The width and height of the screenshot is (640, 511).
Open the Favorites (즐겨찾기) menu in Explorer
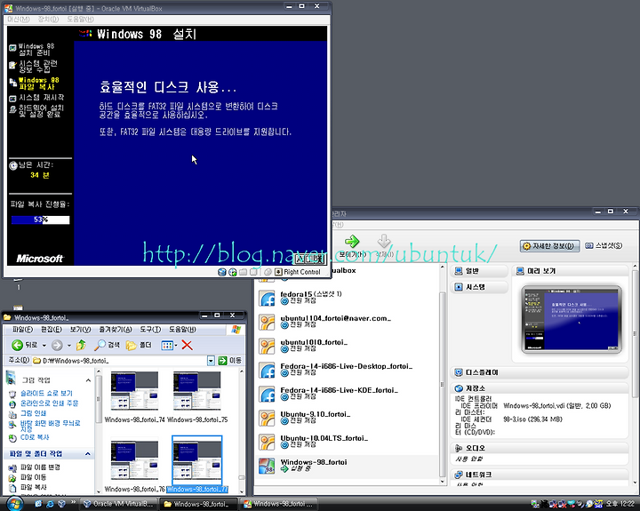pos(116,330)
